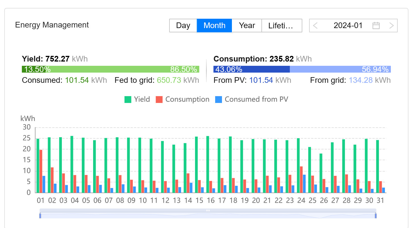The image size is (413, 228).
Task: Click the Consumption bar for day 24
Action: [x=301, y=180]
